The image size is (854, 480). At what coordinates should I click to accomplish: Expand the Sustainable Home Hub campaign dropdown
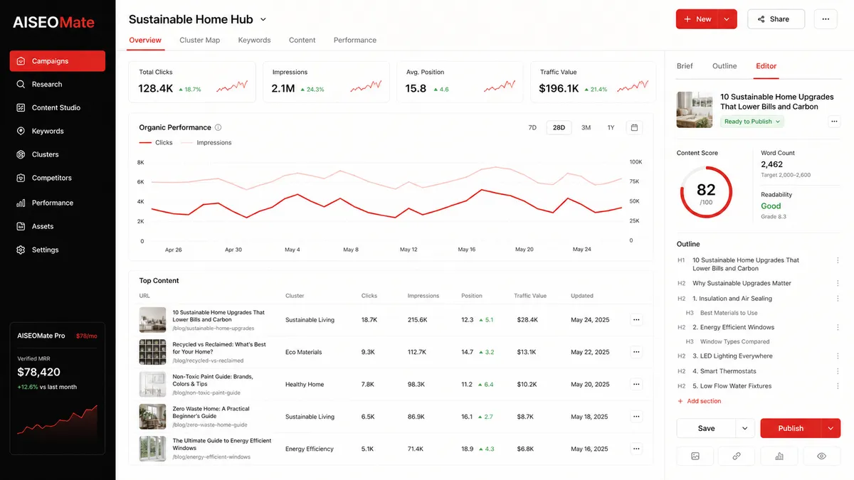(263, 20)
